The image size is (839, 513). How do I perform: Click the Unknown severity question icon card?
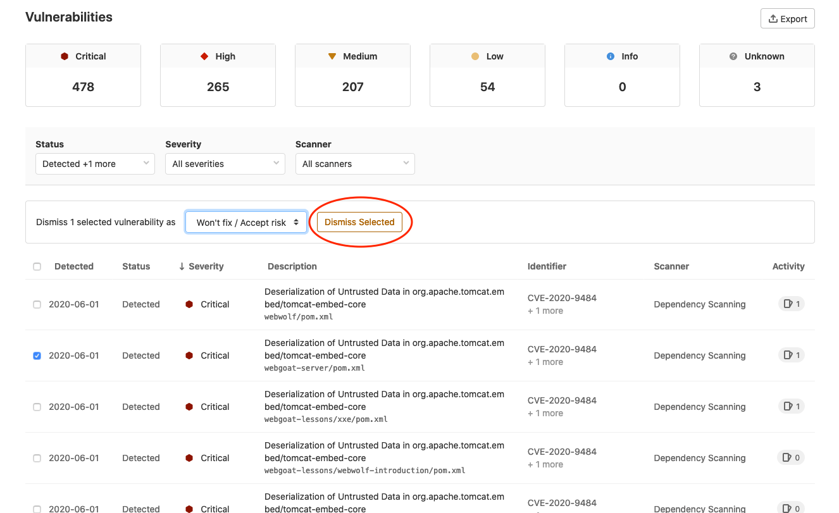[757, 75]
